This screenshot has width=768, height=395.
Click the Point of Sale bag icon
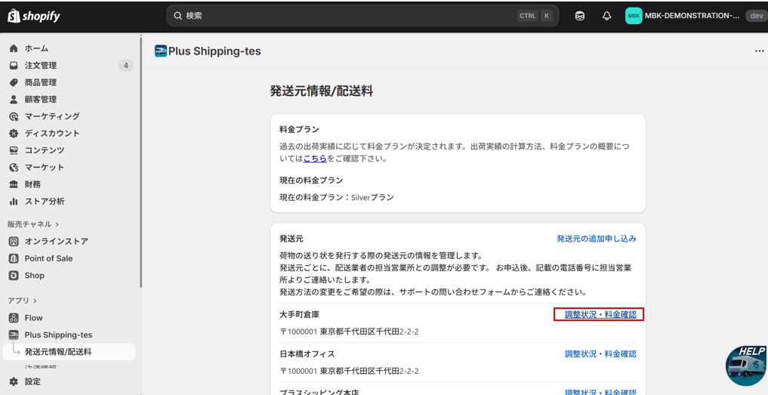14,258
